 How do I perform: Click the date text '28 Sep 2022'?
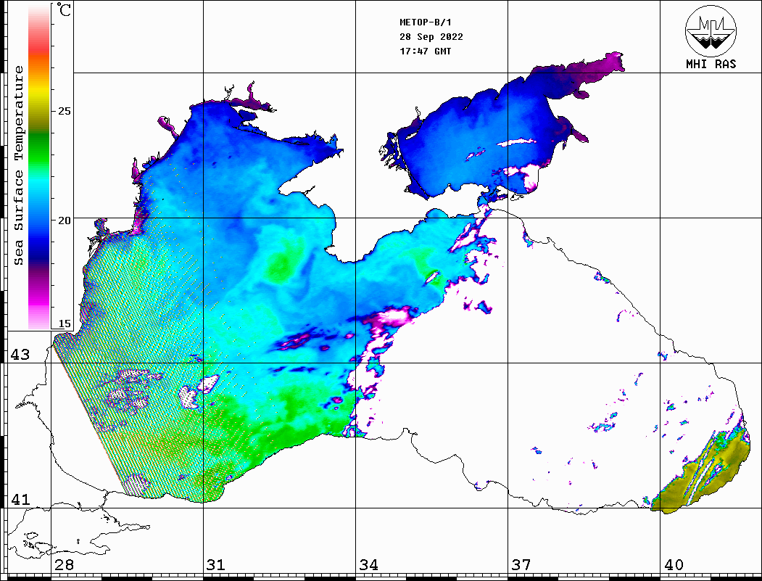tap(431, 37)
